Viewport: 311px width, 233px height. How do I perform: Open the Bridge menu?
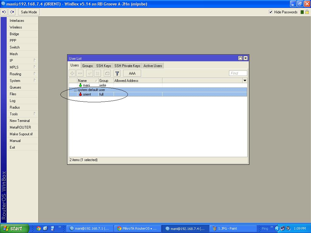pos(22,34)
